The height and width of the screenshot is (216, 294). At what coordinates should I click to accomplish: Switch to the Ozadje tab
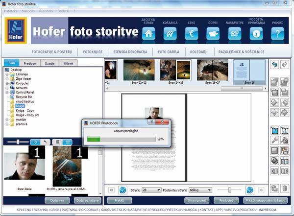coord(49,63)
